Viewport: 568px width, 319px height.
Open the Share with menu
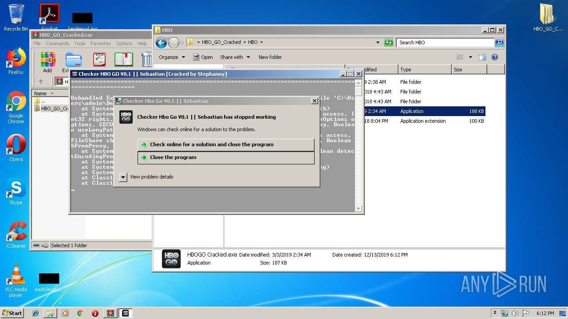pos(235,57)
